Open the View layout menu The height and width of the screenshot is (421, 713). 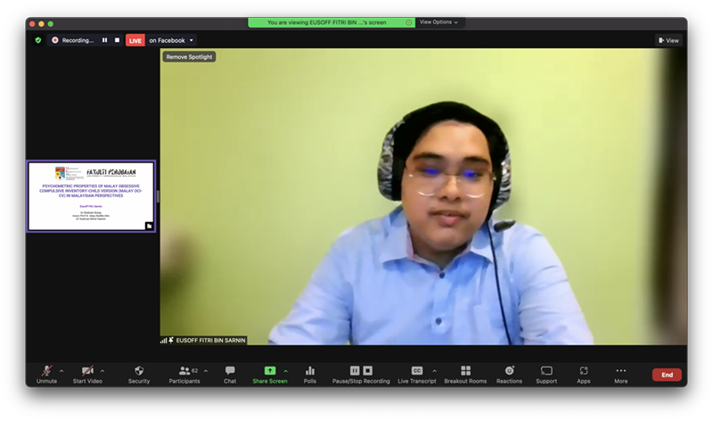[x=668, y=40]
